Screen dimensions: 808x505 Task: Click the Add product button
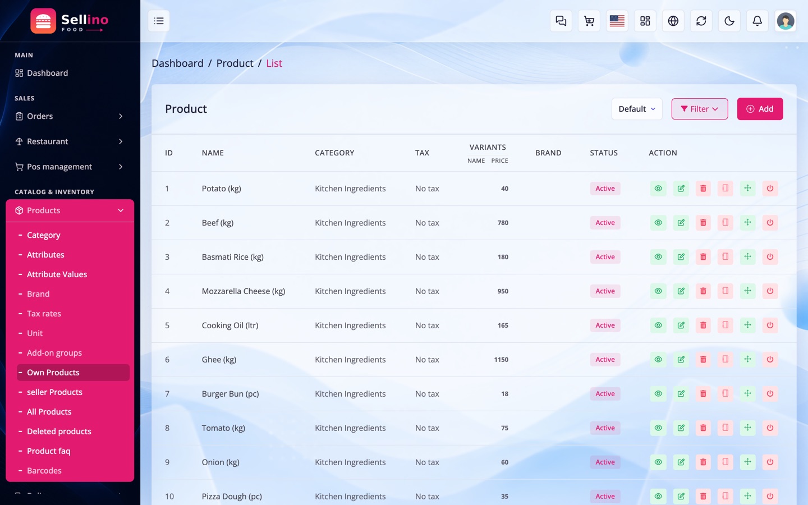click(760, 109)
